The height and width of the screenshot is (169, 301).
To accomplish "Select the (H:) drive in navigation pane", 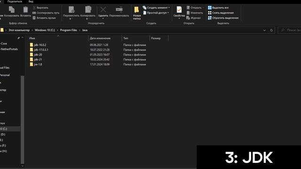I will tap(4, 151).
